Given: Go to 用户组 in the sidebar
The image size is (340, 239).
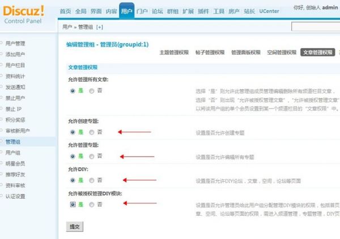Looking at the screenshot, I should click(x=13, y=153).
